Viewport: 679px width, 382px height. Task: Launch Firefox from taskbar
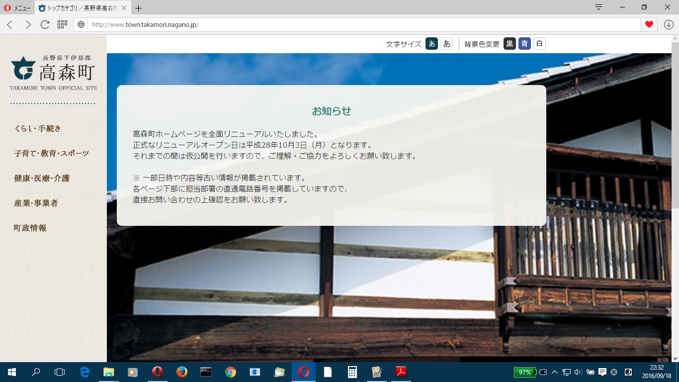[181, 372]
